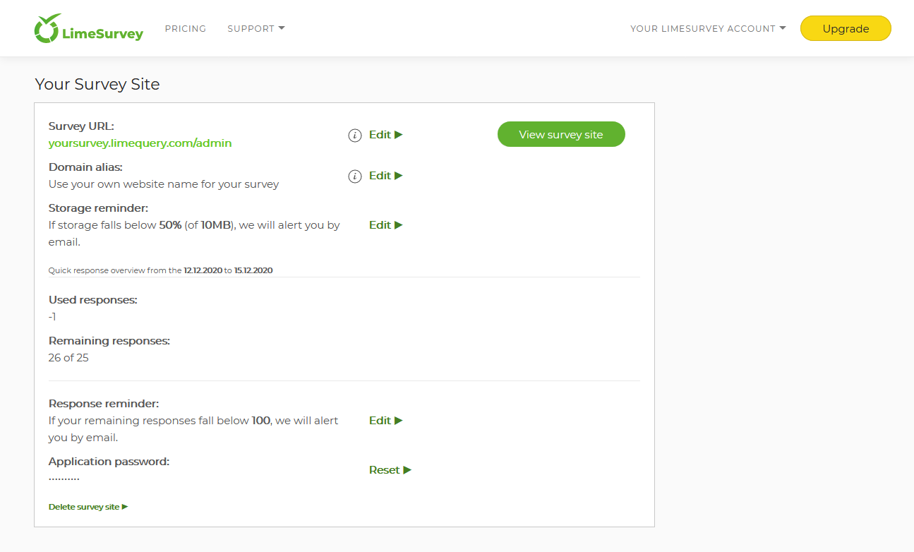Click the masked application password dots

64,479
